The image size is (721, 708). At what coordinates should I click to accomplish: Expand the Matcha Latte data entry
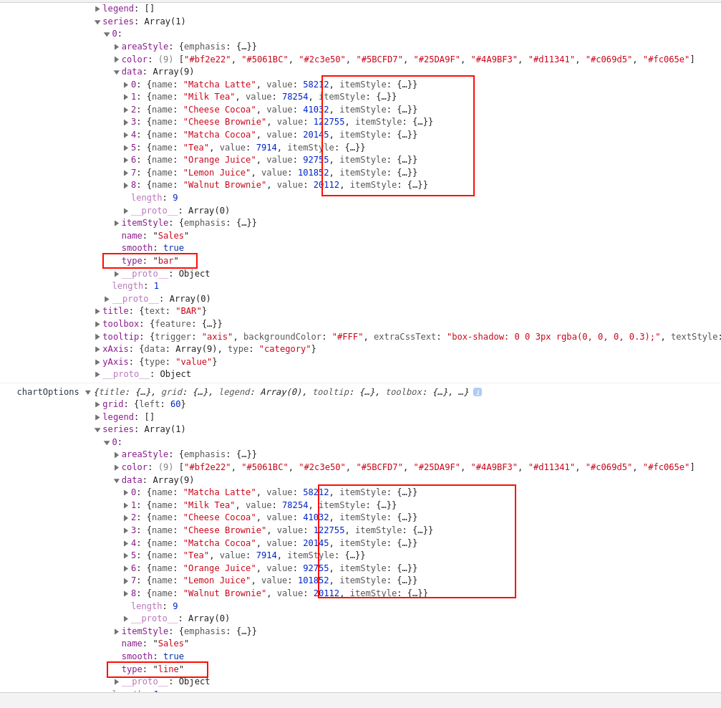(126, 84)
